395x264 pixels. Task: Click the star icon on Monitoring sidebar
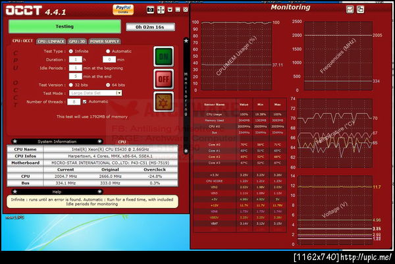[186, 41]
